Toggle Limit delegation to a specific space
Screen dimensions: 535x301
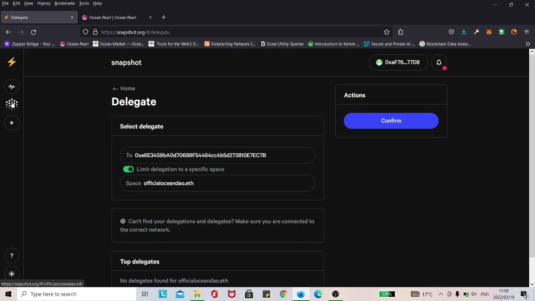pyautogui.click(x=128, y=169)
